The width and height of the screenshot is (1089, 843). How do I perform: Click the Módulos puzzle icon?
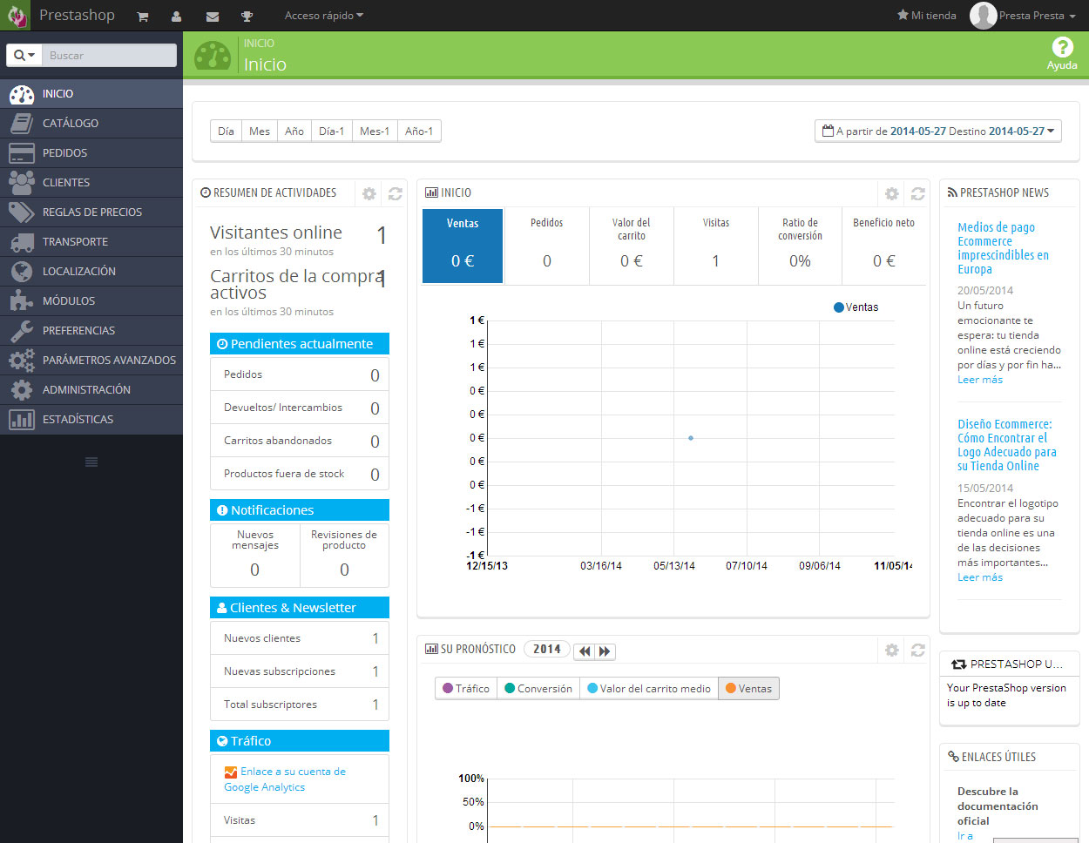21,300
